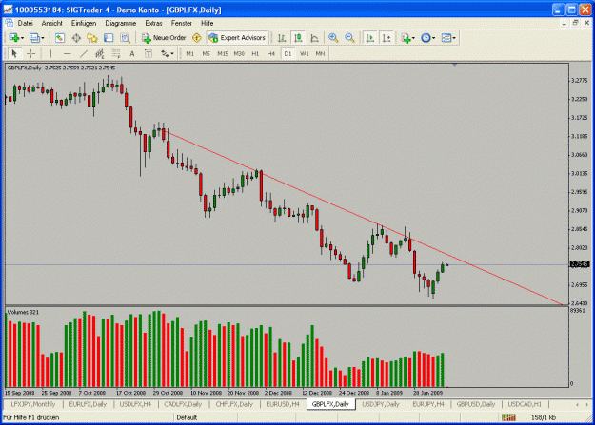Switch to USDLFX,H4 chart tab
The width and height of the screenshot is (595, 425).
(135, 404)
